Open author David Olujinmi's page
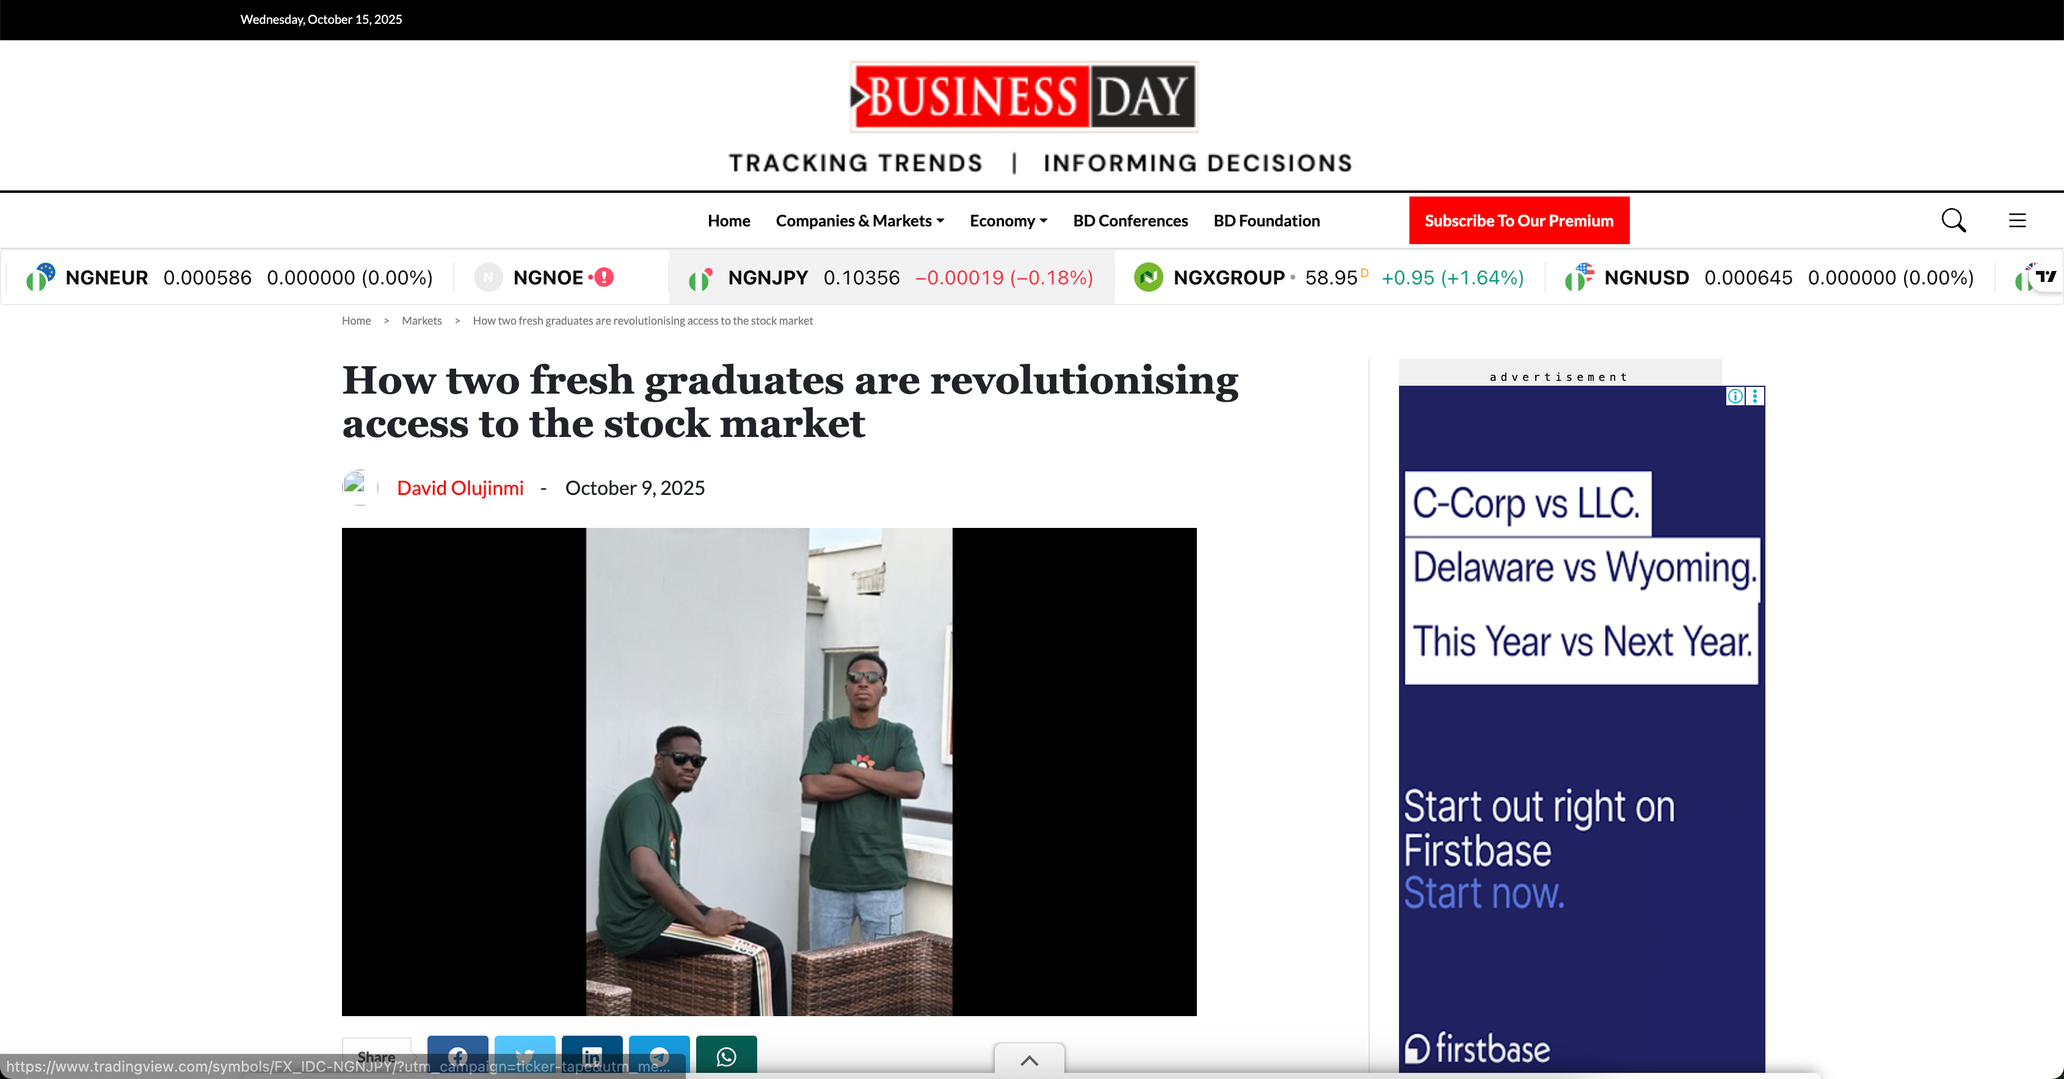2064x1079 pixels. 460,488
